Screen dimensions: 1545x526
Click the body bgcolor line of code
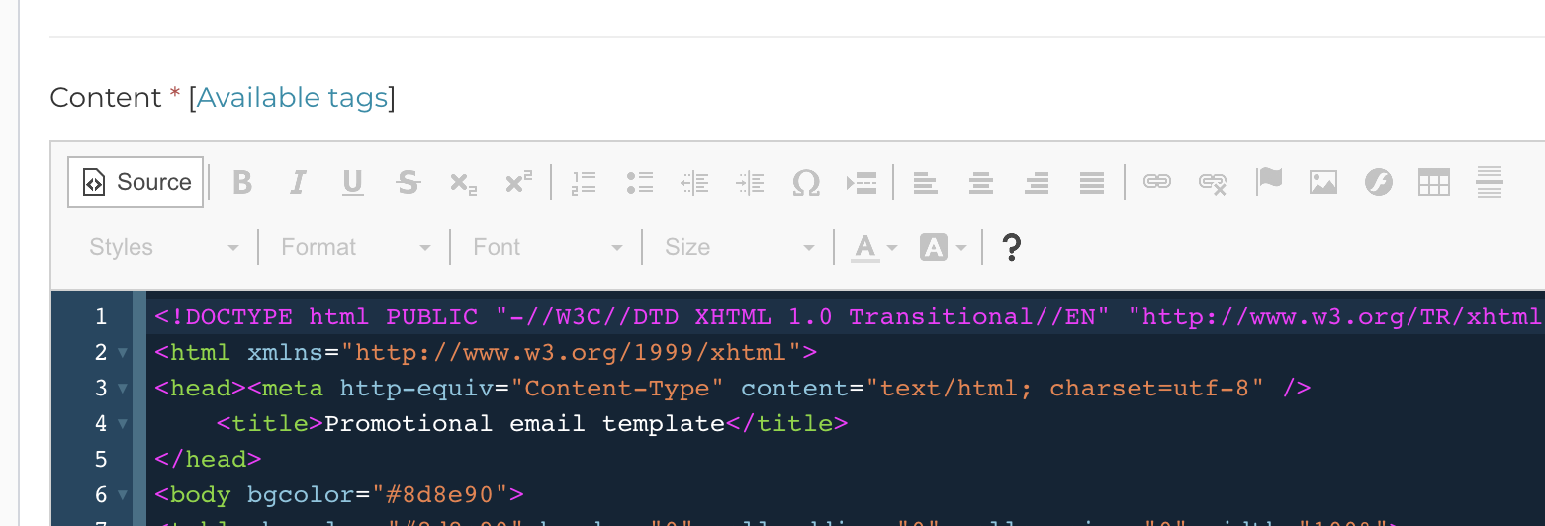(339, 494)
